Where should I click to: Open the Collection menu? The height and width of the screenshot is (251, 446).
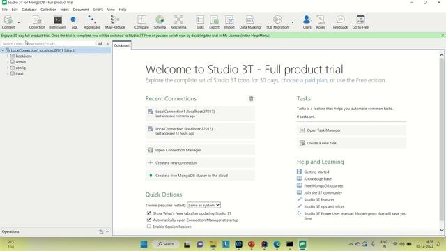pos(48,10)
